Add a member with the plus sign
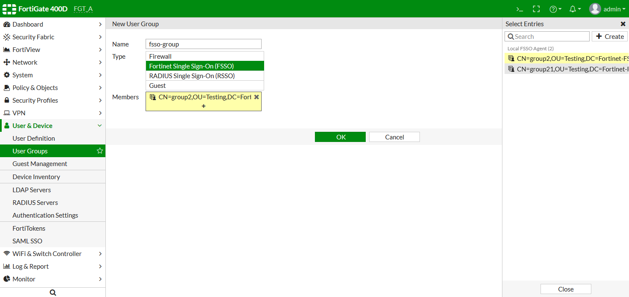This screenshot has width=629, height=297. click(204, 106)
